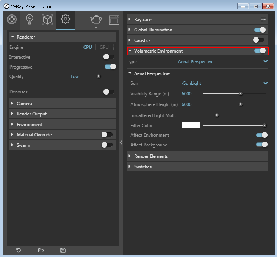
Task: Show the frame buffer window icon
Action: point(114,20)
